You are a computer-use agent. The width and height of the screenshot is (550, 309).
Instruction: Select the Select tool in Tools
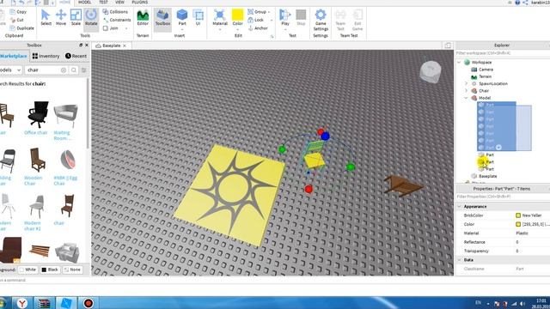pyautogui.click(x=46, y=17)
